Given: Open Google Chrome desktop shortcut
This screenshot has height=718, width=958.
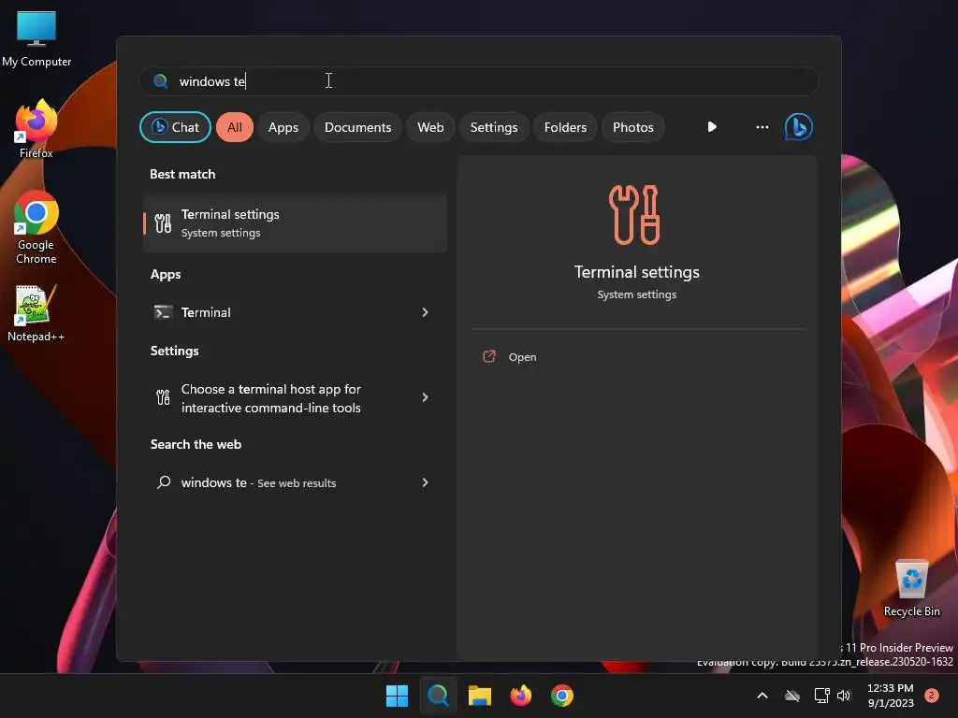Looking at the screenshot, I should pyautogui.click(x=36, y=228).
